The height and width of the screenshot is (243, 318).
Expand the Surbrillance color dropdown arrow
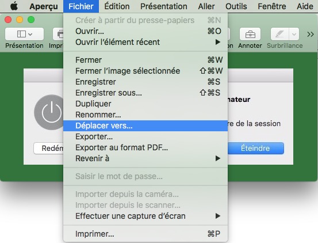[x=294, y=34]
